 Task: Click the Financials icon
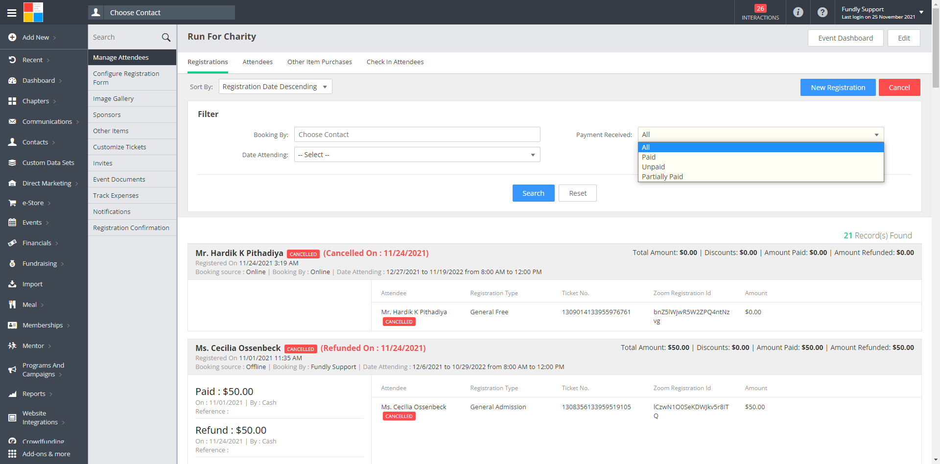click(x=12, y=243)
